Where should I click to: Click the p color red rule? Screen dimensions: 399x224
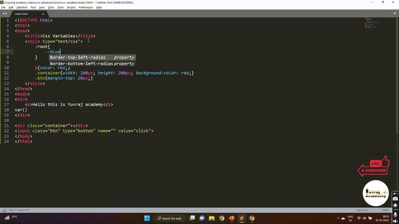[52, 68]
